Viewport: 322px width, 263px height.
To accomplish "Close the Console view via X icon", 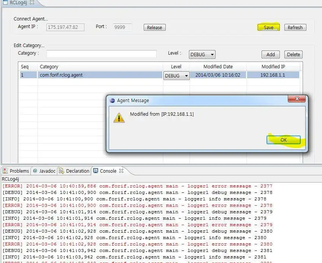I will pyautogui.click(x=121, y=170).
